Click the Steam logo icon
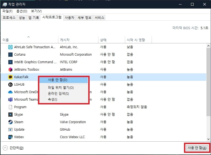Screen dimensions: 211x155 (x=10, y=122)
